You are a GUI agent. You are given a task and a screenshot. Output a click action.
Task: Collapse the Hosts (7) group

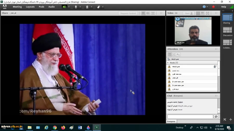(168, 63)
